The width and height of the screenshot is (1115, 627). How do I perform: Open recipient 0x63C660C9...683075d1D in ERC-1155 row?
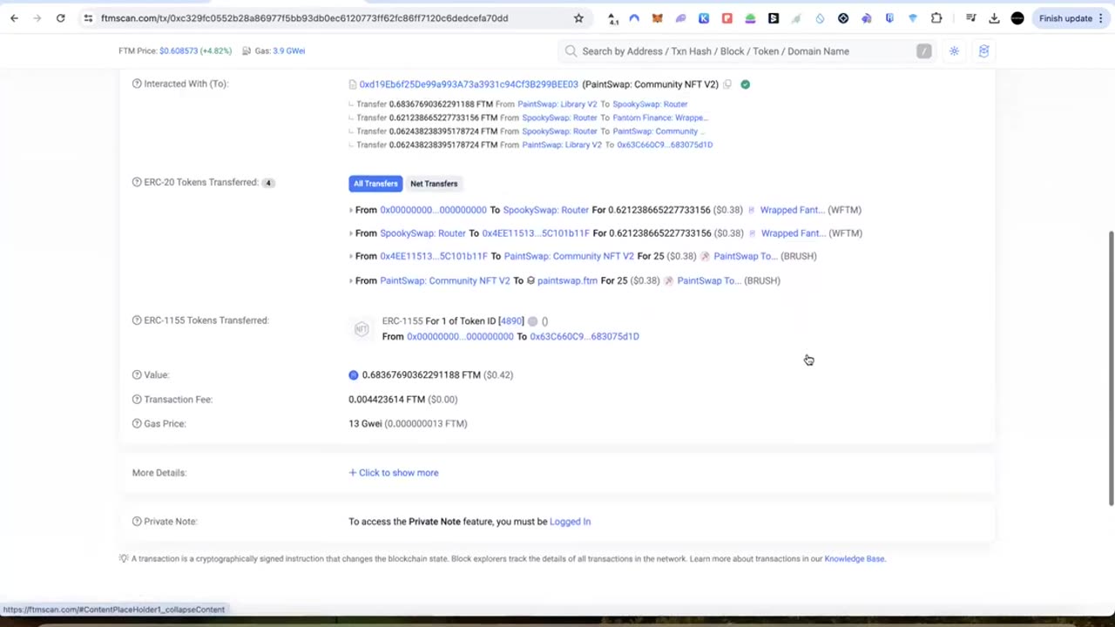click(585, 336)
